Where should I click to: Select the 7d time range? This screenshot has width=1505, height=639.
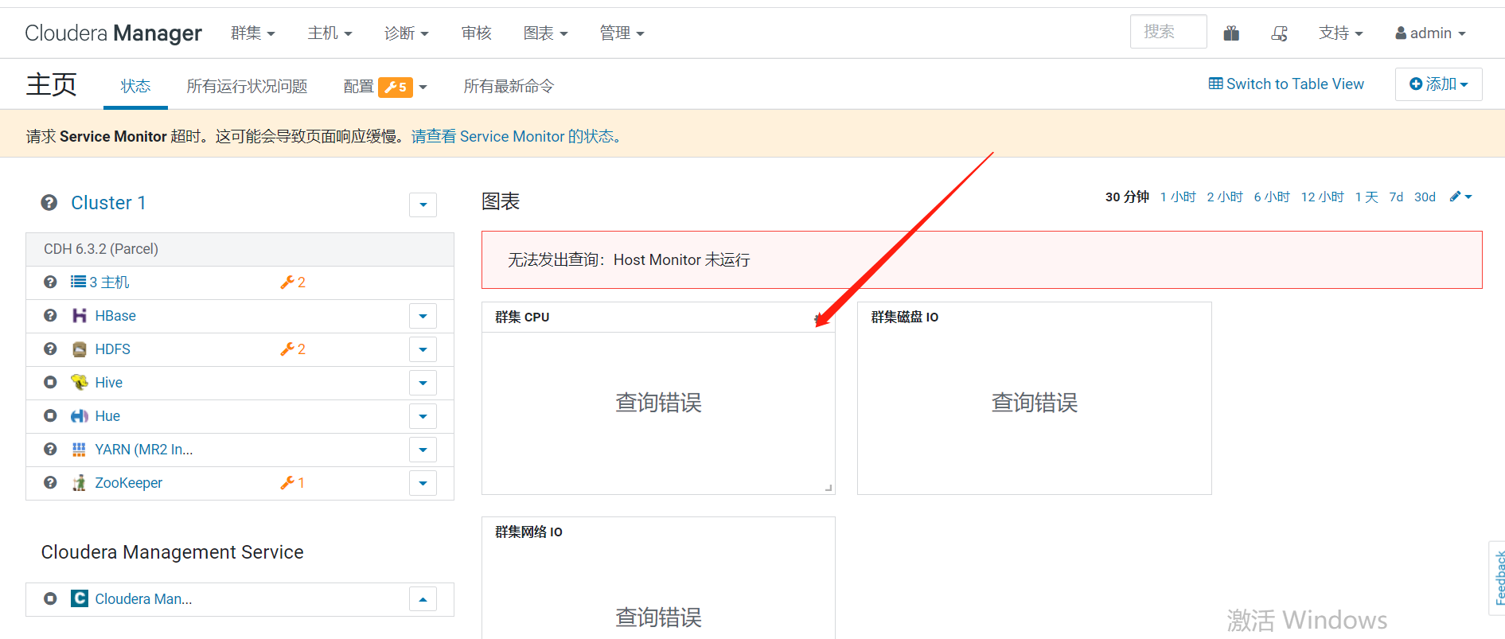point(1396,197)
